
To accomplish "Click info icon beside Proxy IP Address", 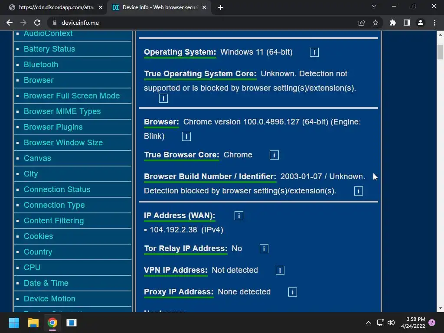I will (293, 292).
